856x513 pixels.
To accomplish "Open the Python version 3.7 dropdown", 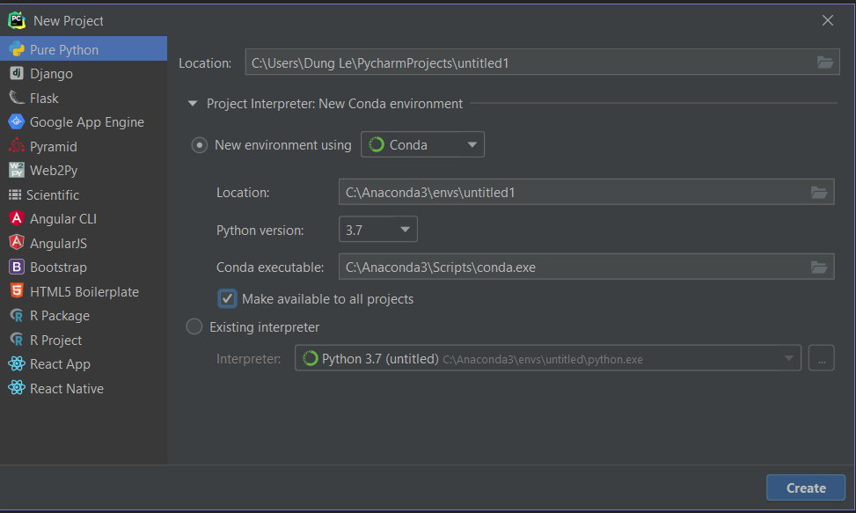I will pyautogui.click(x=378, y=230).
